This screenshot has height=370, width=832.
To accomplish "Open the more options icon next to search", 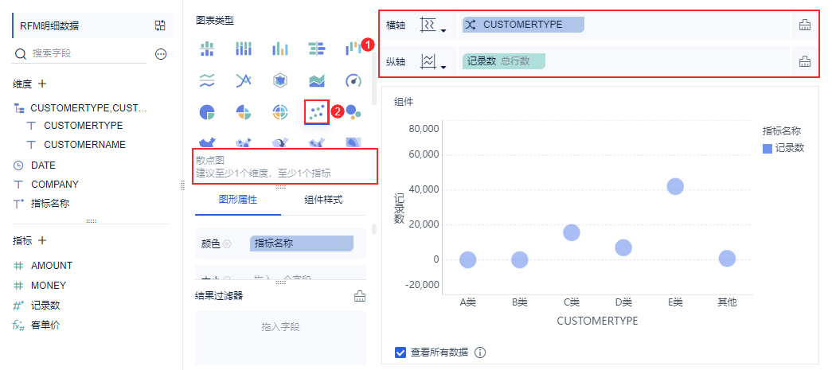I will pyautogui.click(x=162, y=54).
